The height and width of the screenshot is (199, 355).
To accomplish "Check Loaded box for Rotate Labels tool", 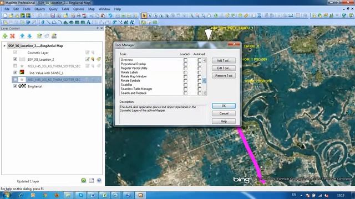I will (x=185, y=72).
